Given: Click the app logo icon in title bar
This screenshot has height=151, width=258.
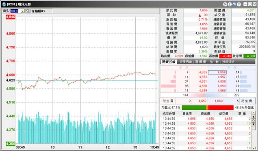Looking at the screenshot, I should point(4,4).
